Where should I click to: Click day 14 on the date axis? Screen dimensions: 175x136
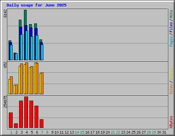coord(77,132)
